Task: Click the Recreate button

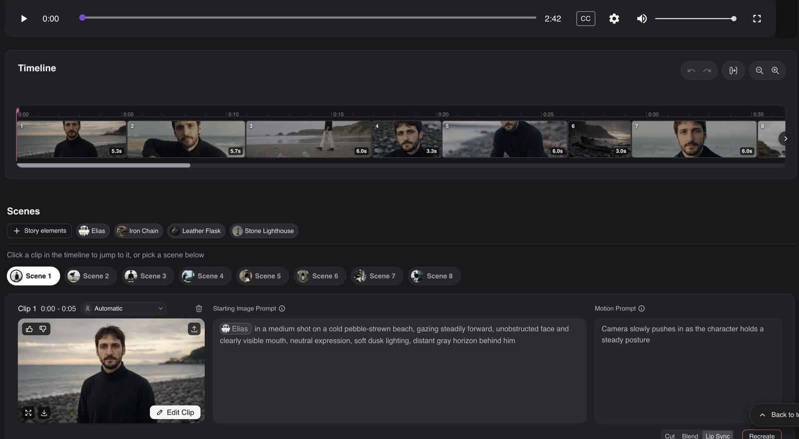Action: coord(762,436)
